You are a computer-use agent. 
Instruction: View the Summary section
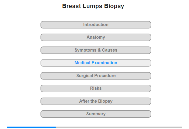(x=96, y=114)
